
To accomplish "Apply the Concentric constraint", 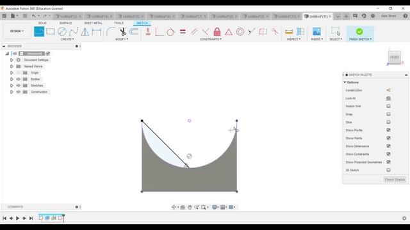I will point(240,31).
